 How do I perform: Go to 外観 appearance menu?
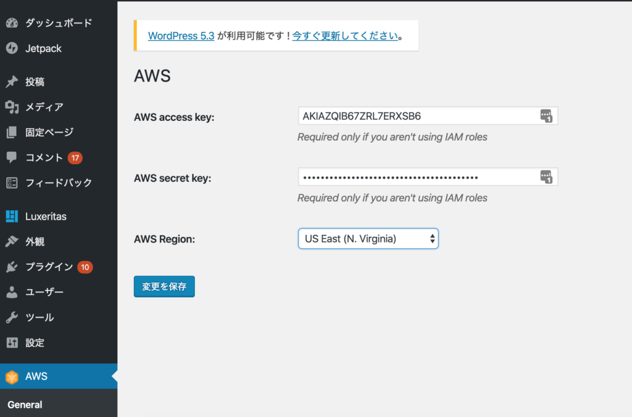[59, 241]
